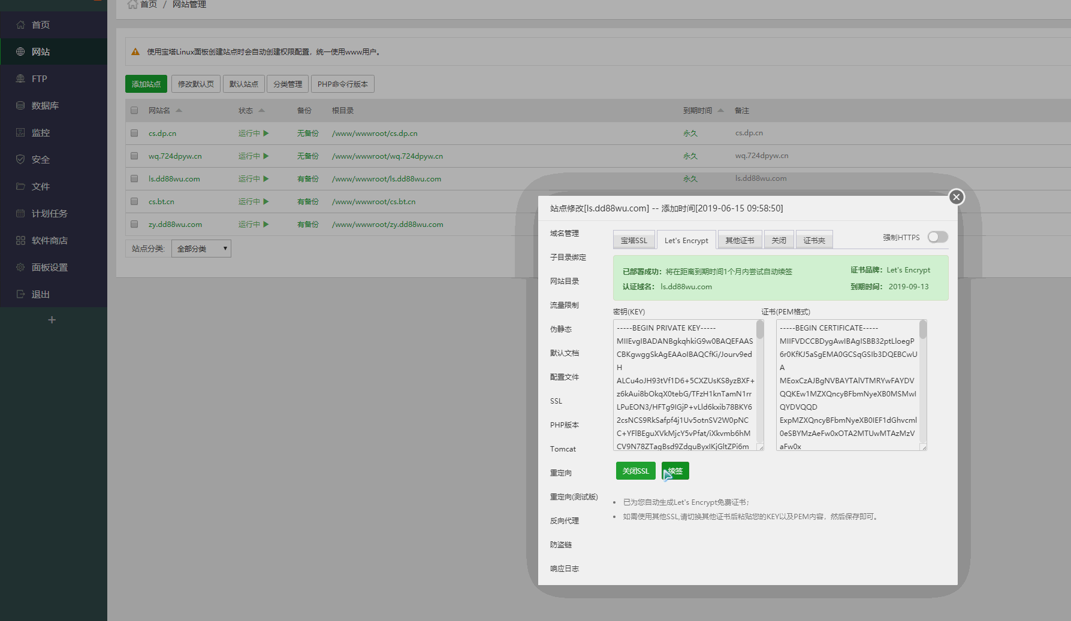Open the zy.dd88wu.com site link
Screen dimensions: 1071x621
point(175,224)
